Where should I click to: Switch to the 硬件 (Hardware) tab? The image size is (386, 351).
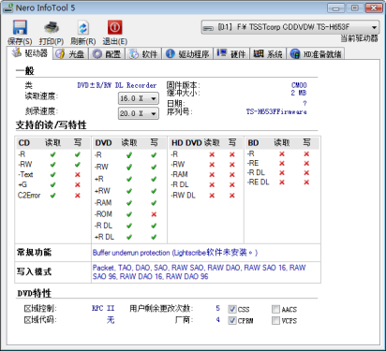pyautogui.click(x=231, y=54)
